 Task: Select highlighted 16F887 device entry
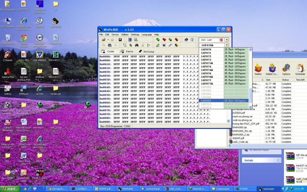coord(224,101)
